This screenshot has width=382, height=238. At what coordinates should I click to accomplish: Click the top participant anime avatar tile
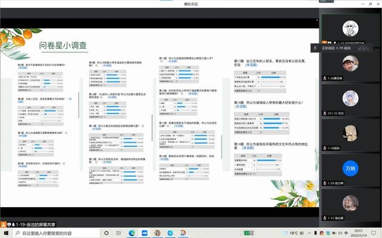click(350, 29)
